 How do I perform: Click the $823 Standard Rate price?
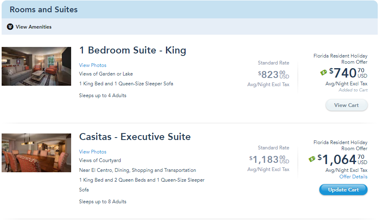274,75
